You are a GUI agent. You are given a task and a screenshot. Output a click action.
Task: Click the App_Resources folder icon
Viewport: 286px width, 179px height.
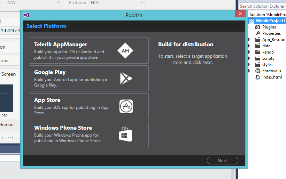[x=258, y=40]
